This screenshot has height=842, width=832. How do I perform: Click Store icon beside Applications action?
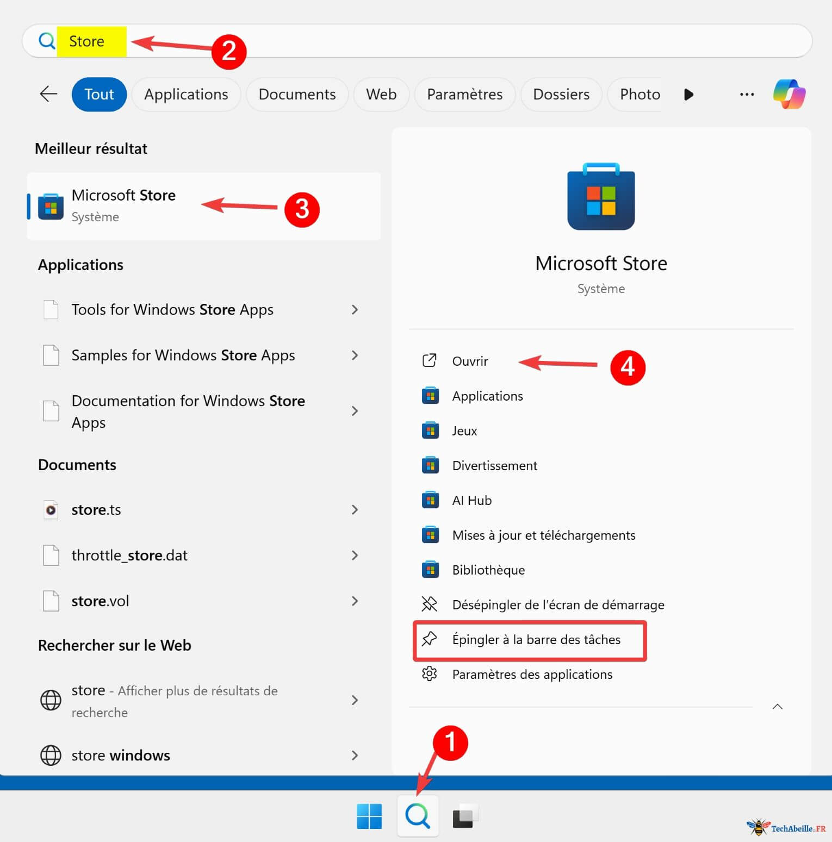pos(430,396)
